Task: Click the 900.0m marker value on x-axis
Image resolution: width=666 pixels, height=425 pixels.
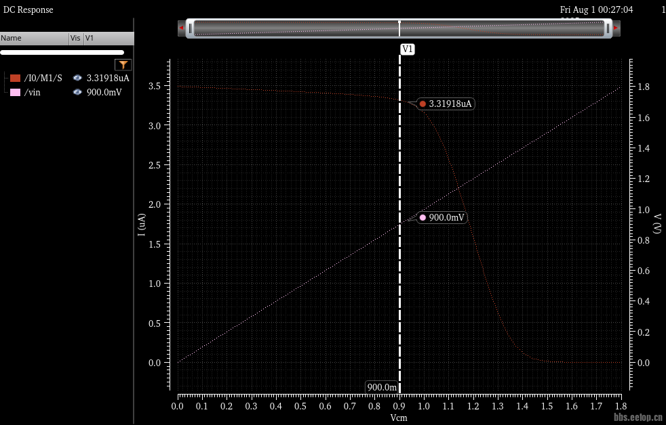Action: [381, 387]
